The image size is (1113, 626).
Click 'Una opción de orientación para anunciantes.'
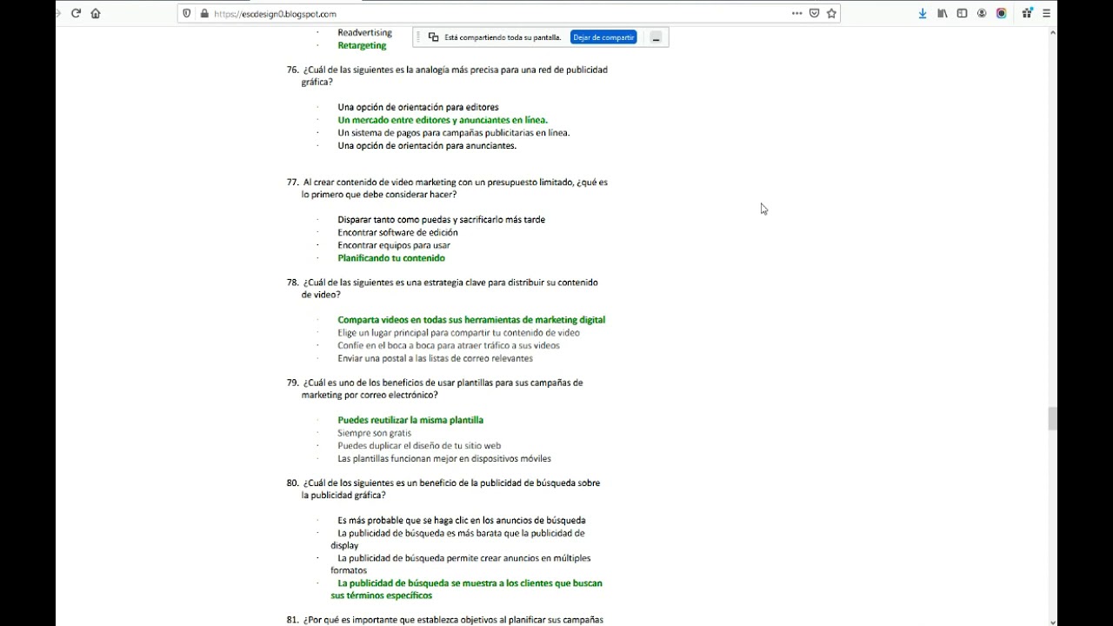tap(427, 145)
